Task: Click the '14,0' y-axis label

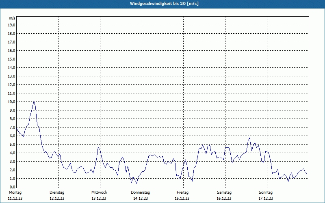Action: click(12, 68)
